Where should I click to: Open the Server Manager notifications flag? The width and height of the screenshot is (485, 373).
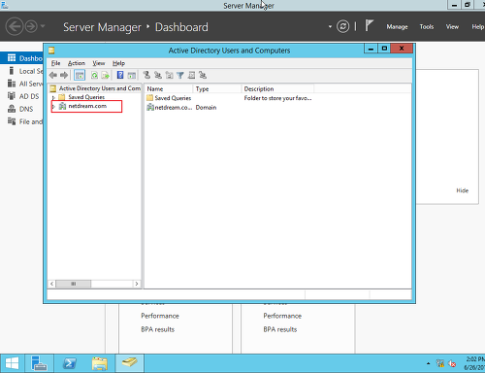369,25
